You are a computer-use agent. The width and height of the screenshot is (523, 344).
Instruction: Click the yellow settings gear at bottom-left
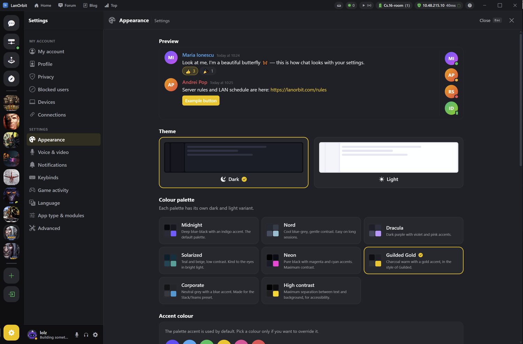tap(12, 332)
